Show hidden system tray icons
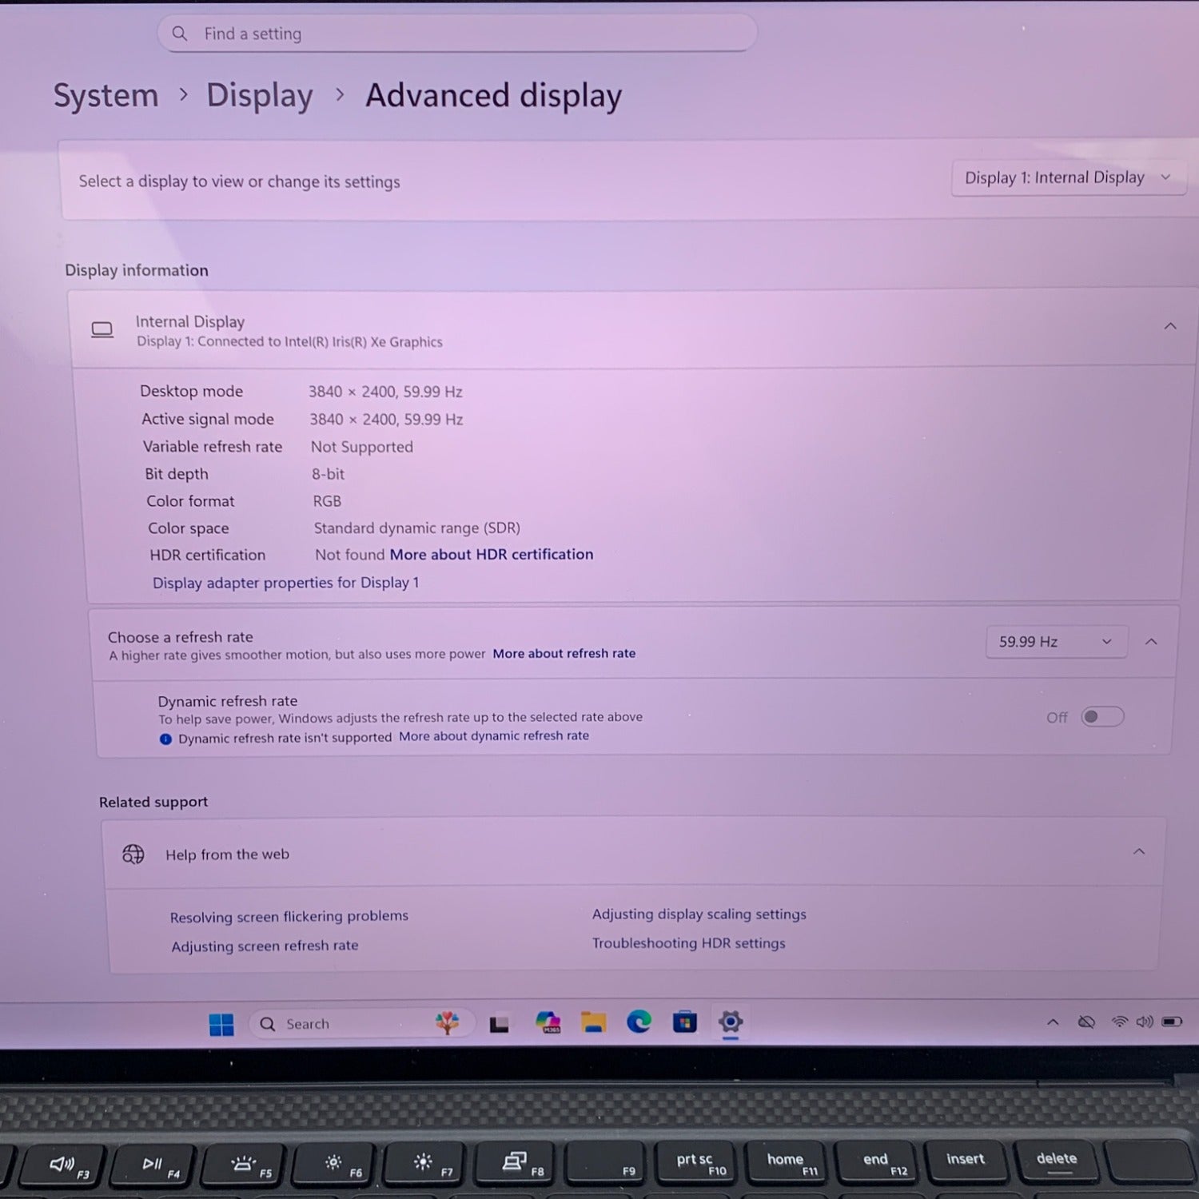1199x1199 pixels. click(x=1053, y=1022)
